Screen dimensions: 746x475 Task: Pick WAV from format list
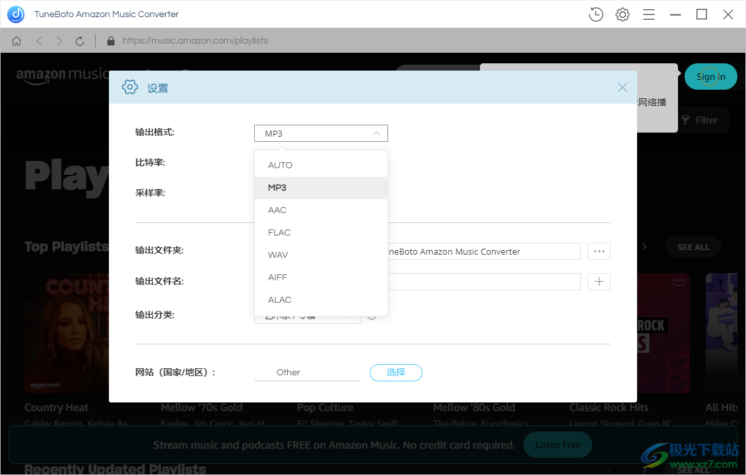pos(321,255)
